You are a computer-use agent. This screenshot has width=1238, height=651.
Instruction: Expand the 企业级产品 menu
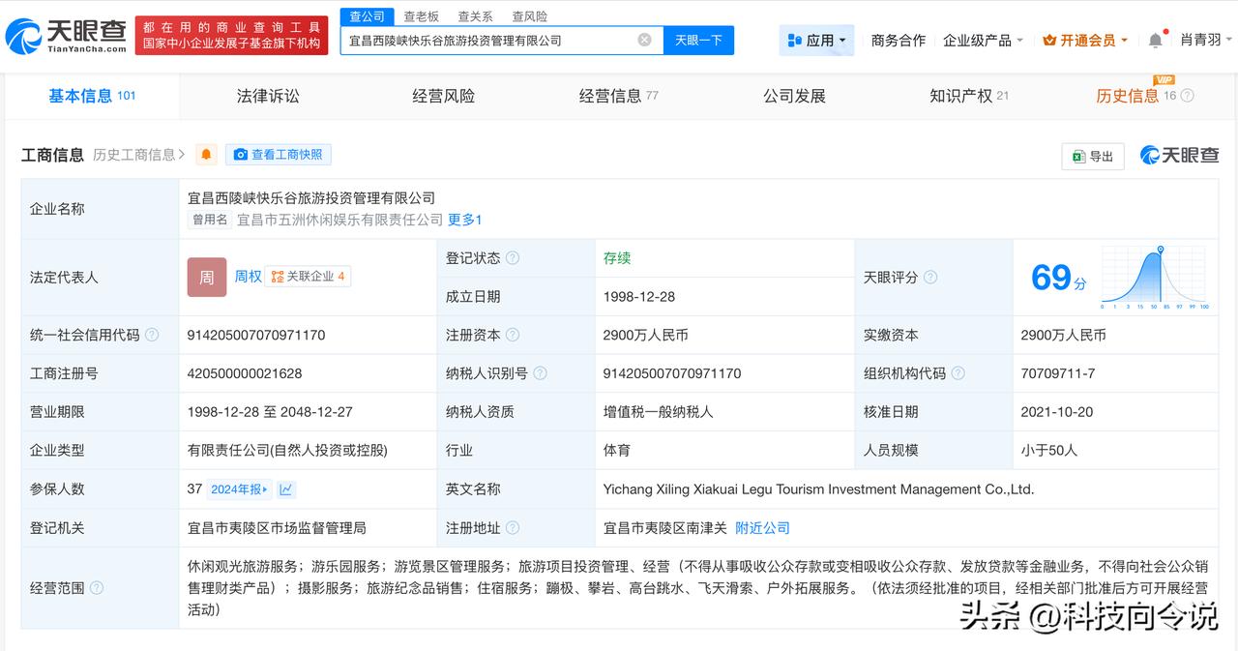[x=984, y=40]
